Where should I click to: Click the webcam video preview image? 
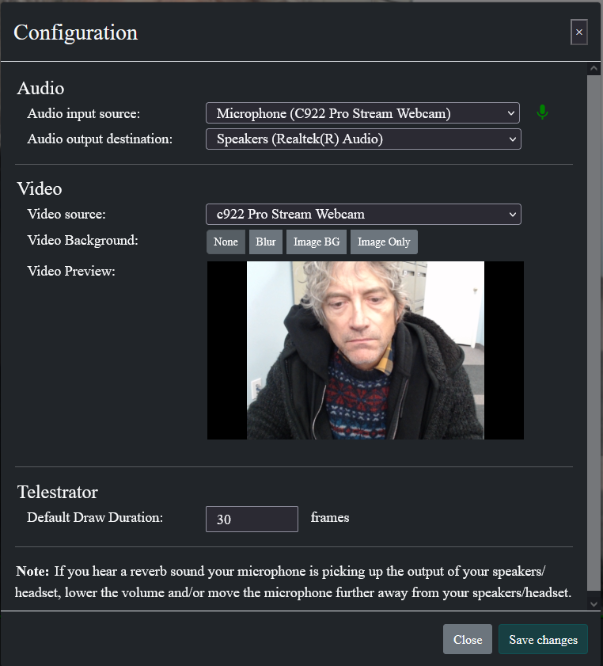tap(366, 350)
